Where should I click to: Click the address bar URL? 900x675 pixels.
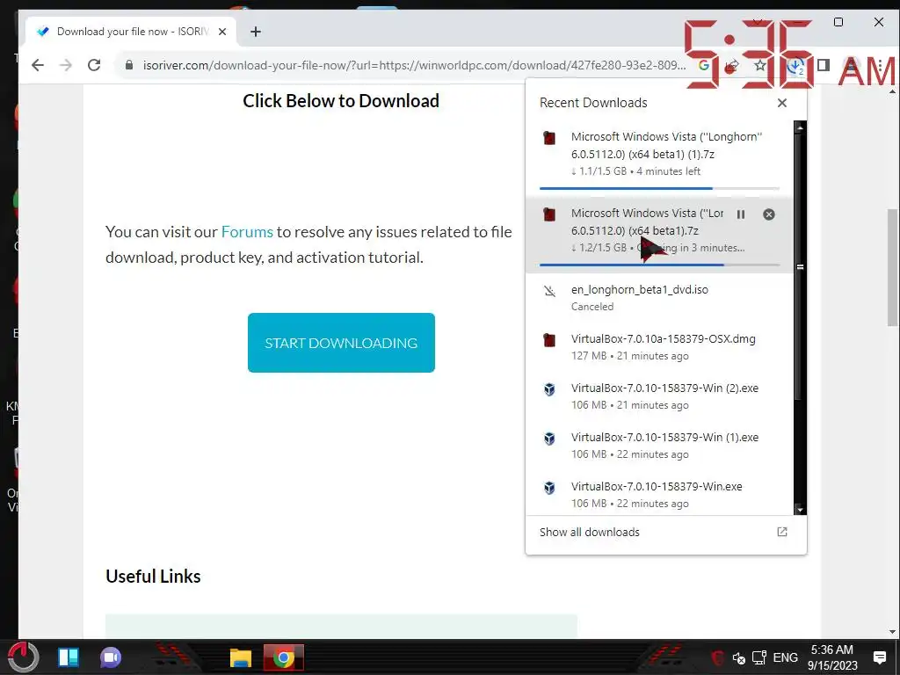[x=414, y=65]
